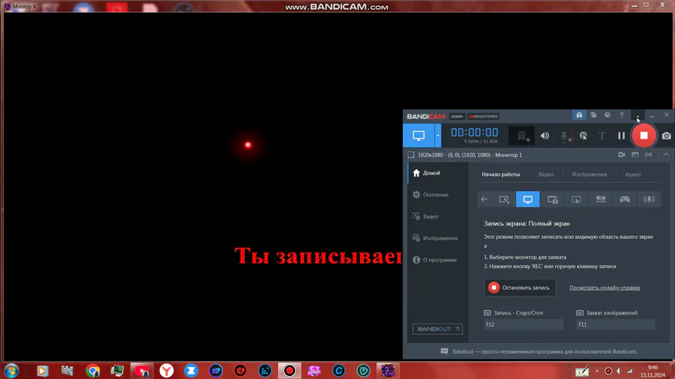Switch to the Аудио tab
675x379 pixels.
(x=633, y=175)
